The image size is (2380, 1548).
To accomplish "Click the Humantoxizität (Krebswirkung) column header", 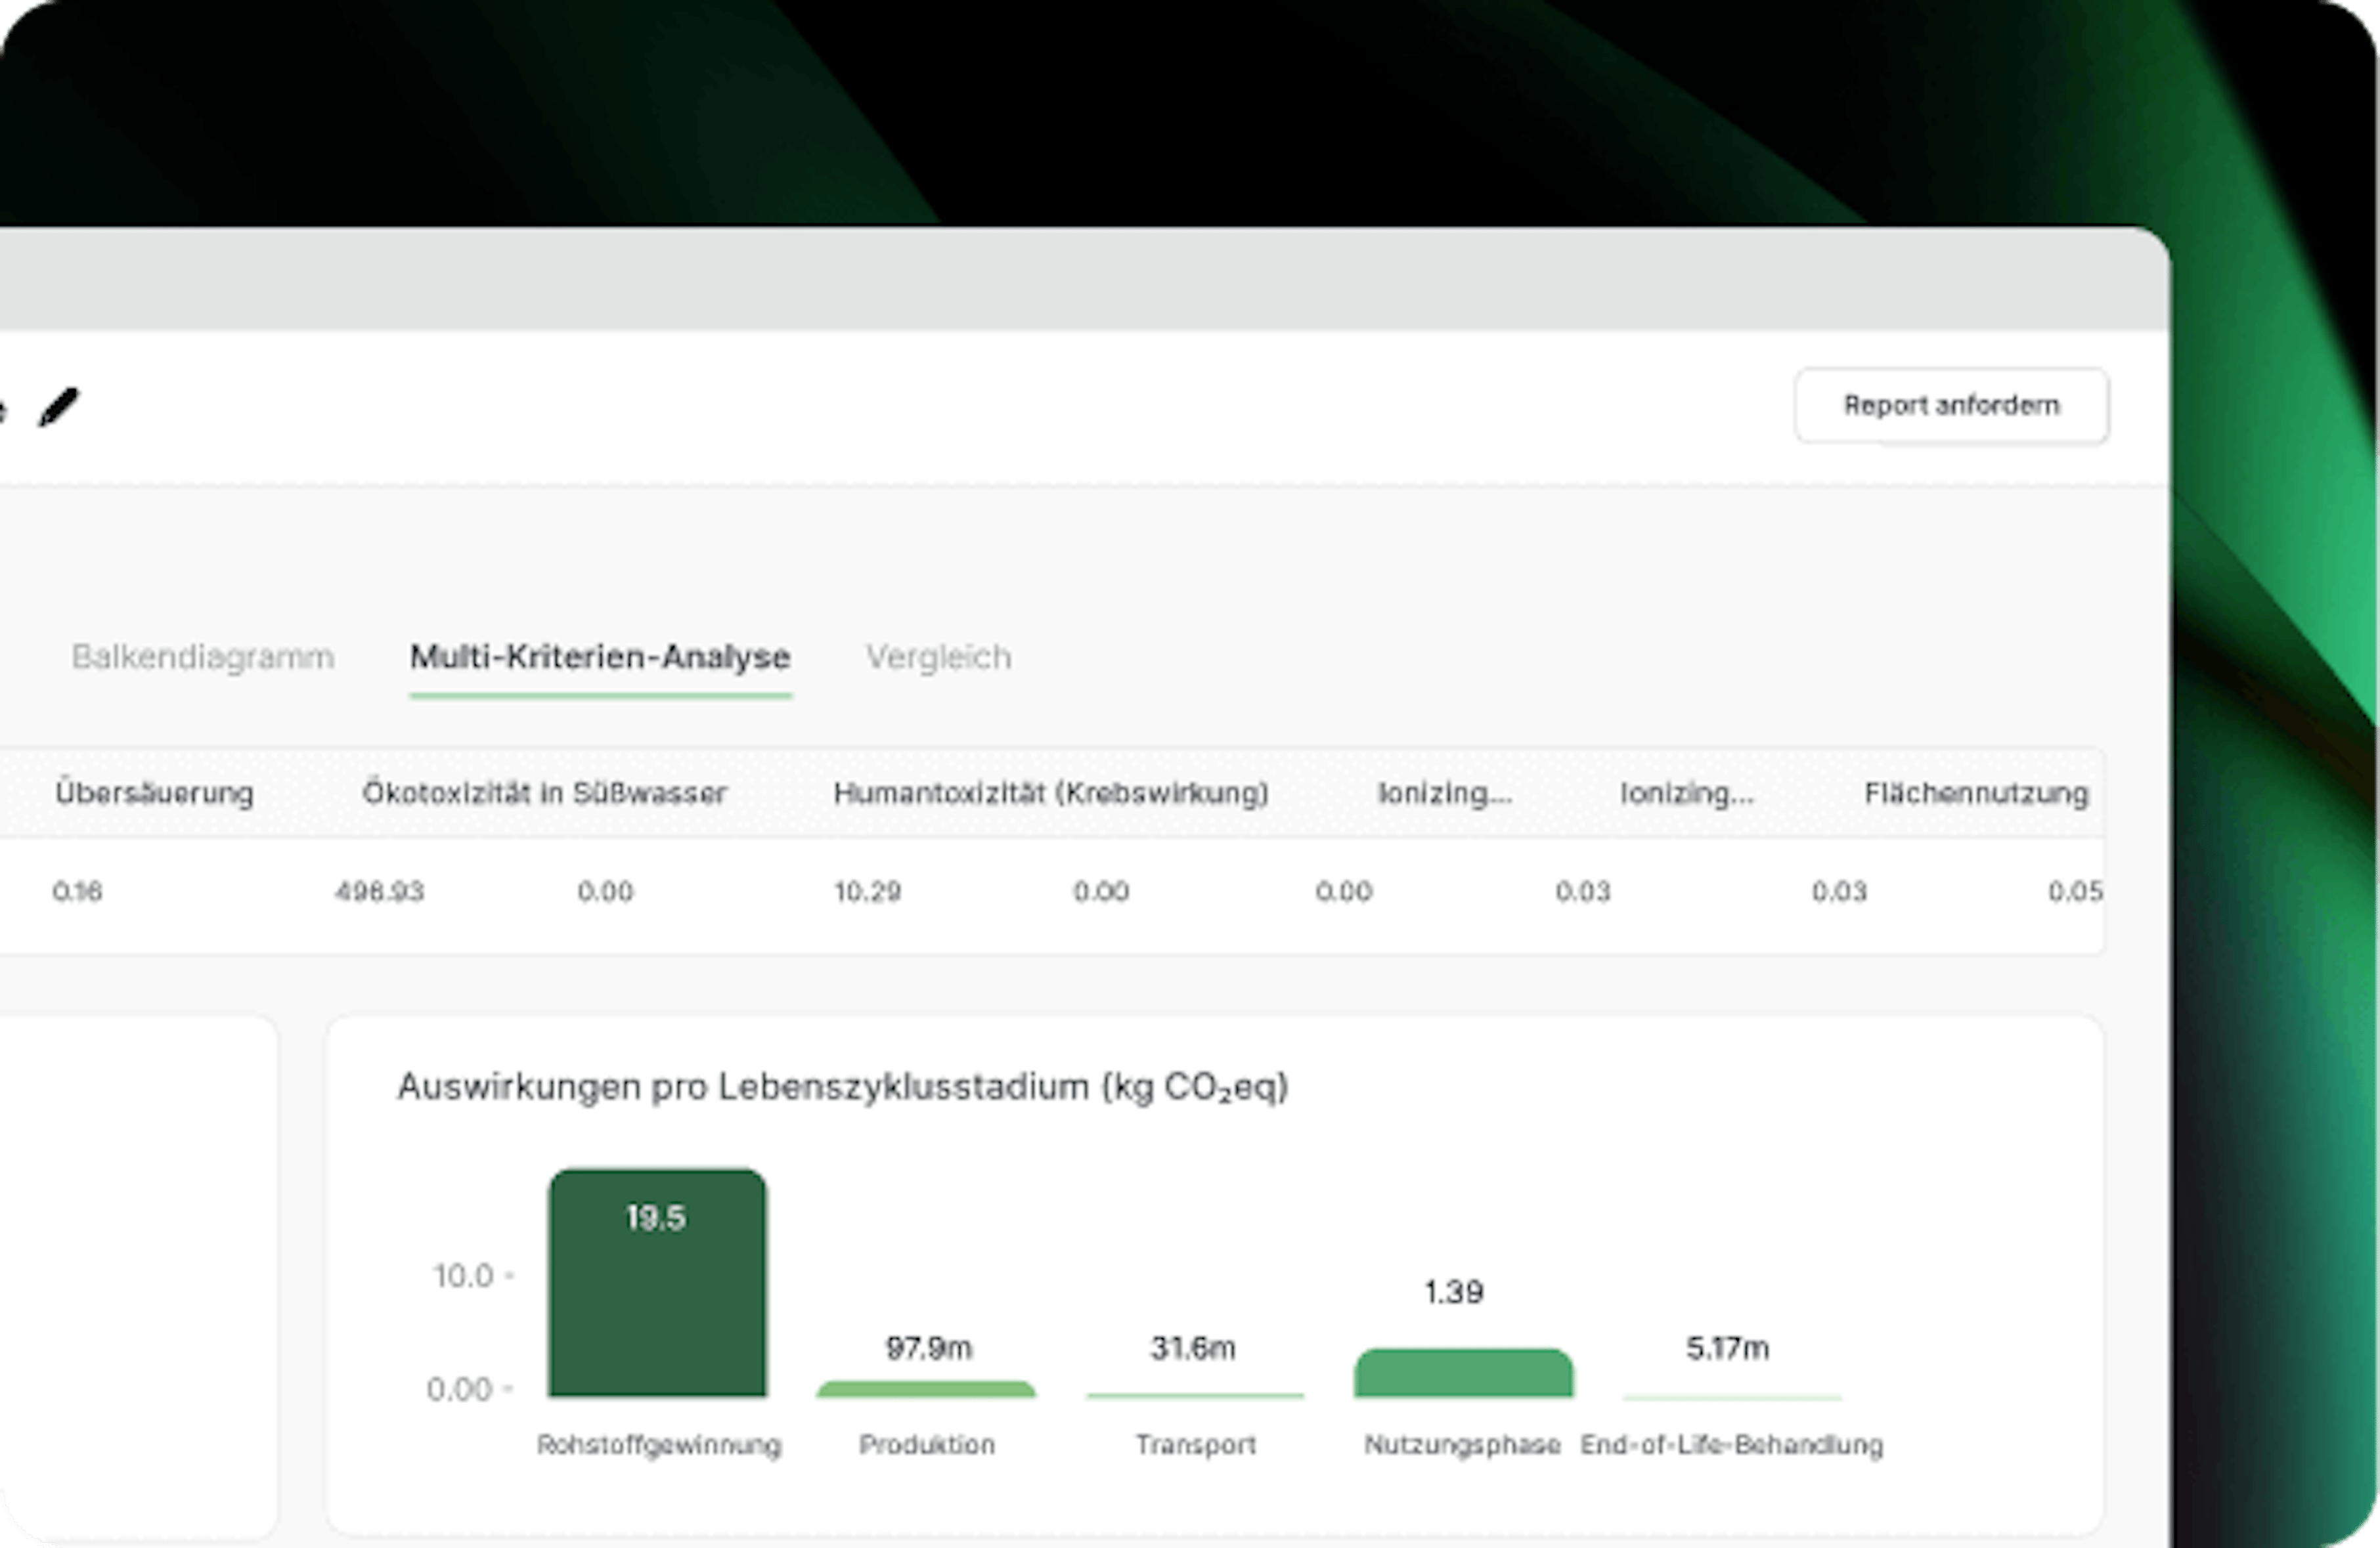I will coord(1050,792).
